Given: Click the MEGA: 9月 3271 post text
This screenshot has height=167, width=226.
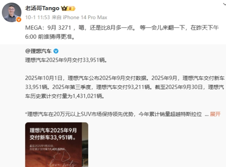Looking at the screenshot, I should click(x=122, y=32).
